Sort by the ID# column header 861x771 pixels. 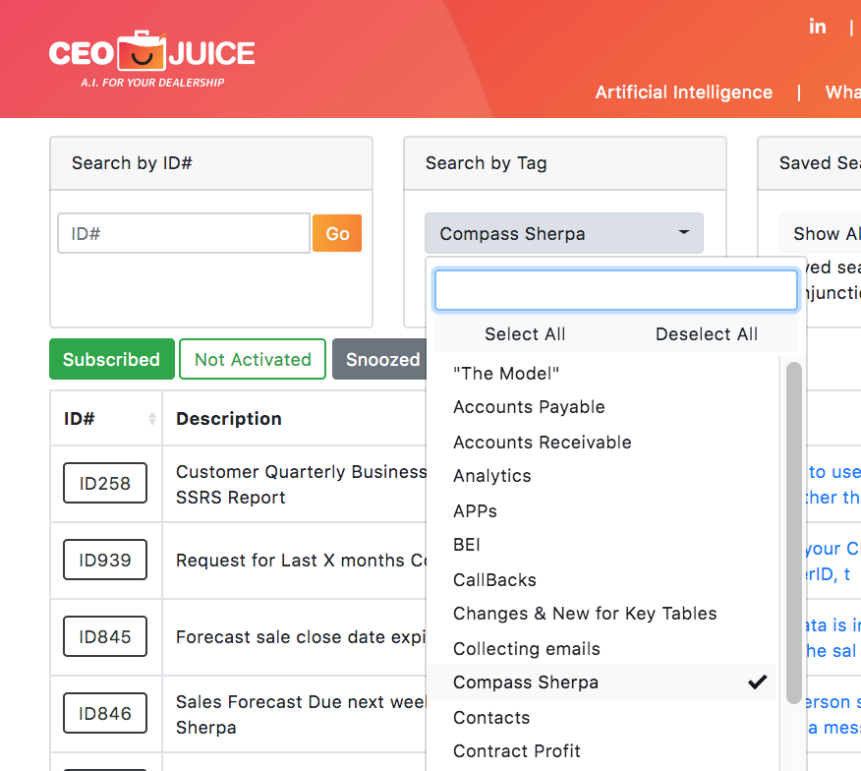coord(106,419)
